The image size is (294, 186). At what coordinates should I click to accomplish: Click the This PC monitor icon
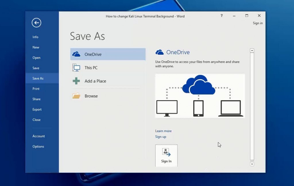click(76, 67)
